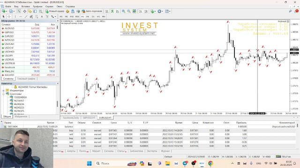Select the trendline drawing tool
The width and height of the screenshot is (300, 168).
click(26, 17)
